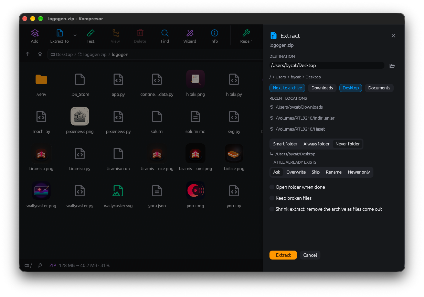Screen dimensions: 424x297
Task: Select Rename for existing files
Action: point(334,172)
